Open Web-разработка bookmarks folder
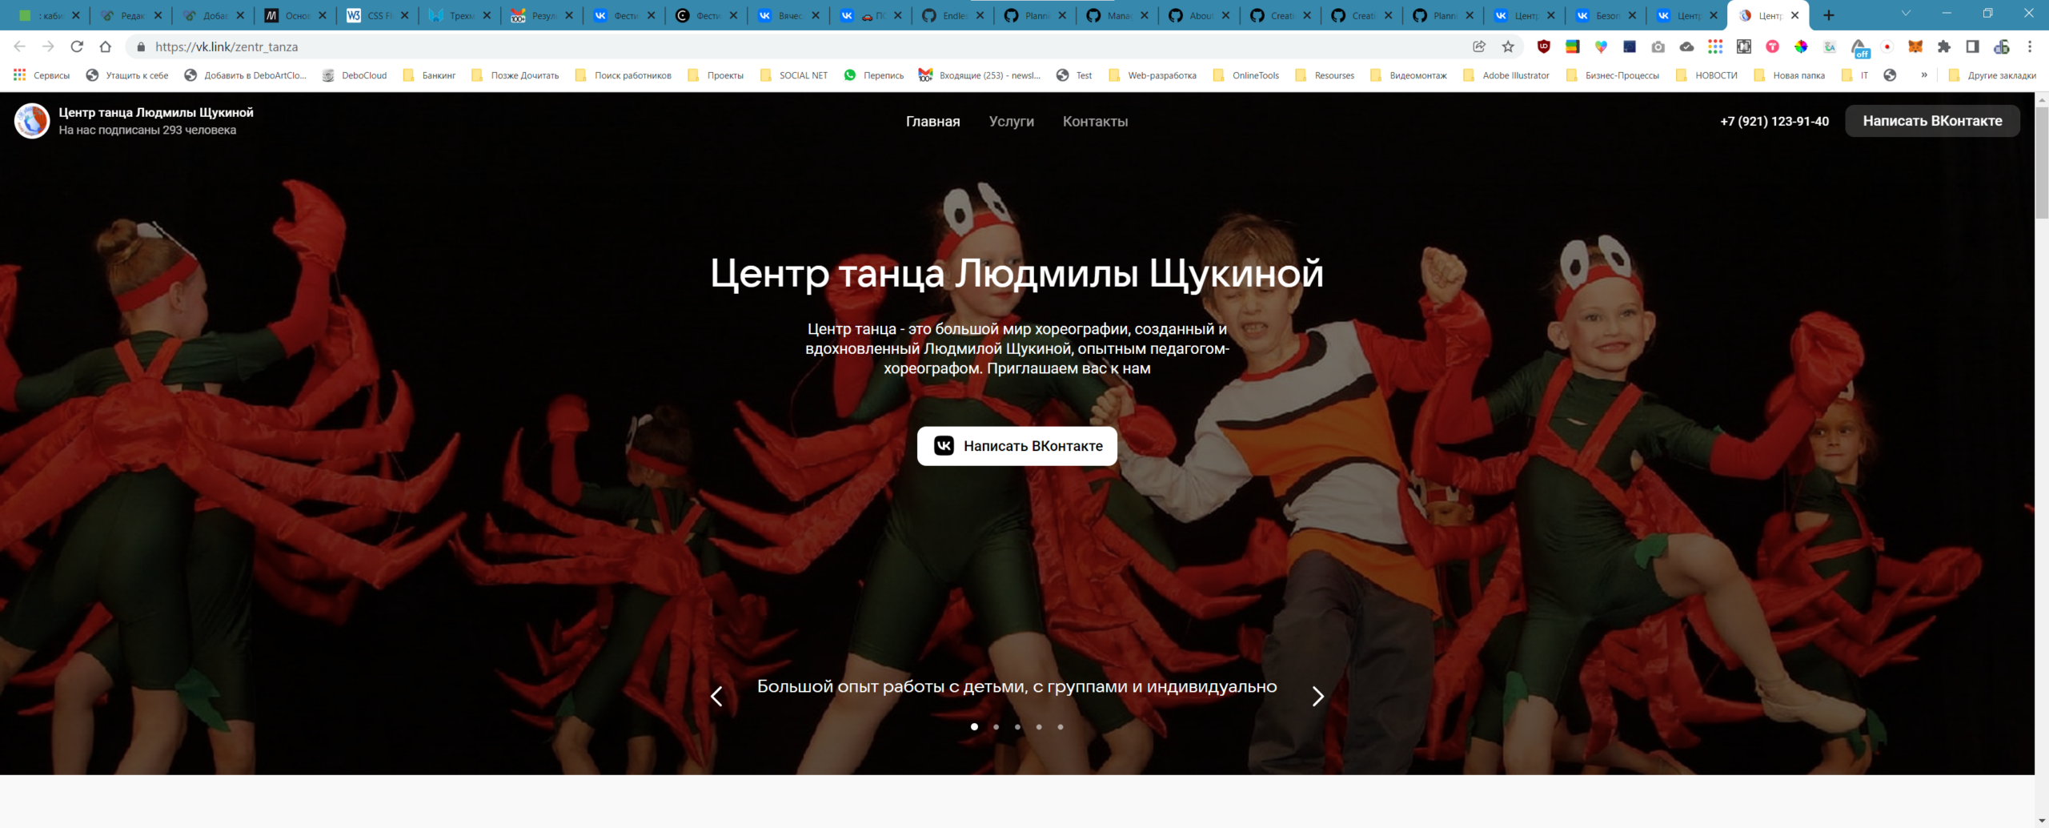 tap(1153, 75)
